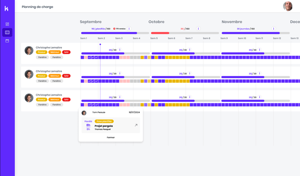Toggle third checked day cell in second row

(x=96, y=81)
